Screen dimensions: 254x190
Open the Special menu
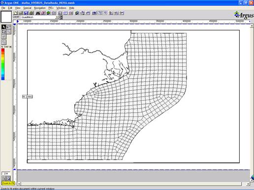(27, 8)
